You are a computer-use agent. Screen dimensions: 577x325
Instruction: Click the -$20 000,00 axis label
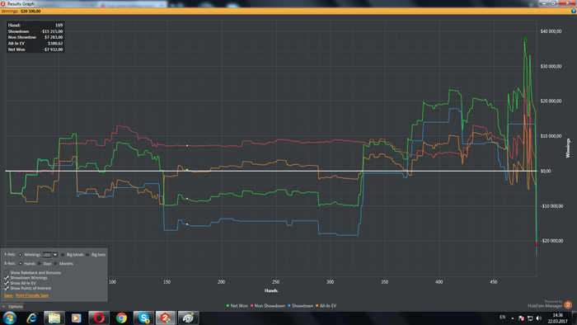pyautogui.click(x=551, y=241)
